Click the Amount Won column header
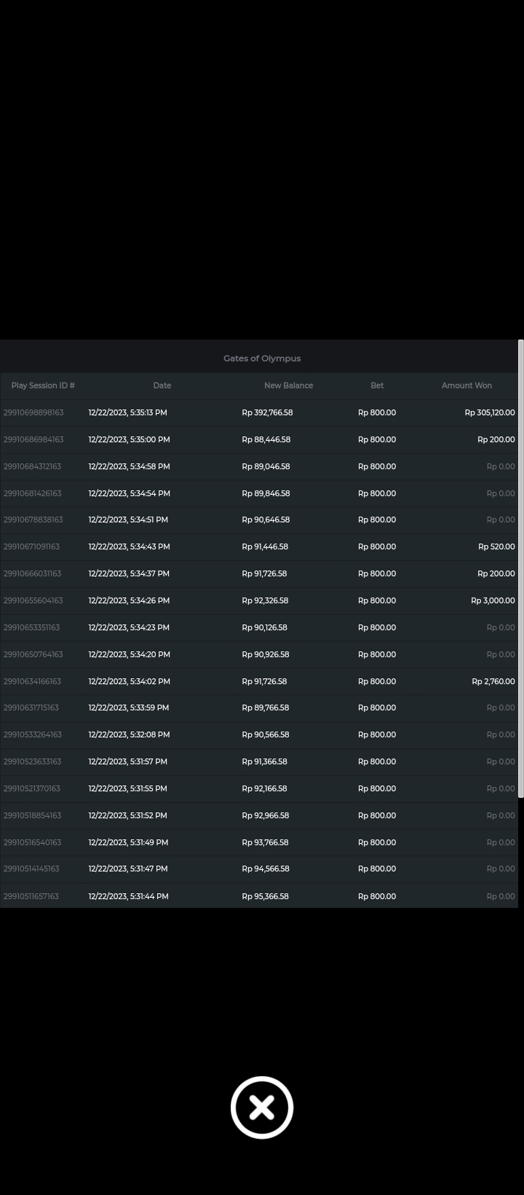The height and width of the screenshot is (1195, 524). (467, 385)
